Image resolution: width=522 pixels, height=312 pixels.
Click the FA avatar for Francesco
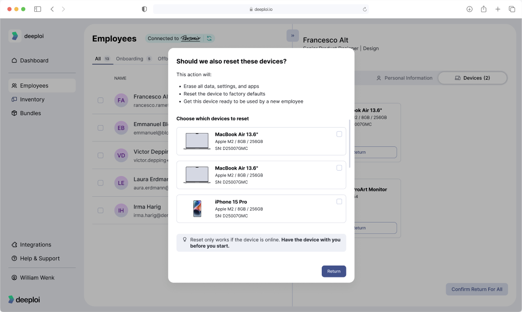(x=121, y=100)
